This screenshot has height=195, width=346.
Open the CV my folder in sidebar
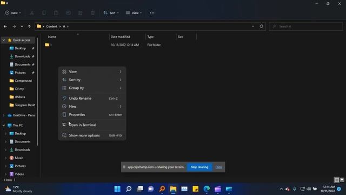(x=19, y=89)
